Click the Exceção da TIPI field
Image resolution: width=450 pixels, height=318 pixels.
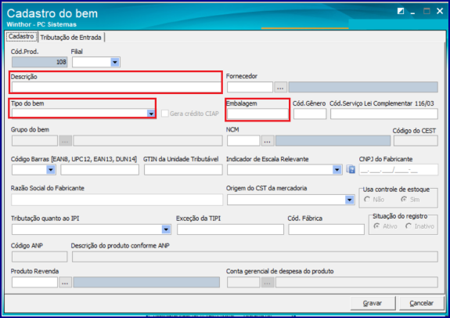(230, 229)
